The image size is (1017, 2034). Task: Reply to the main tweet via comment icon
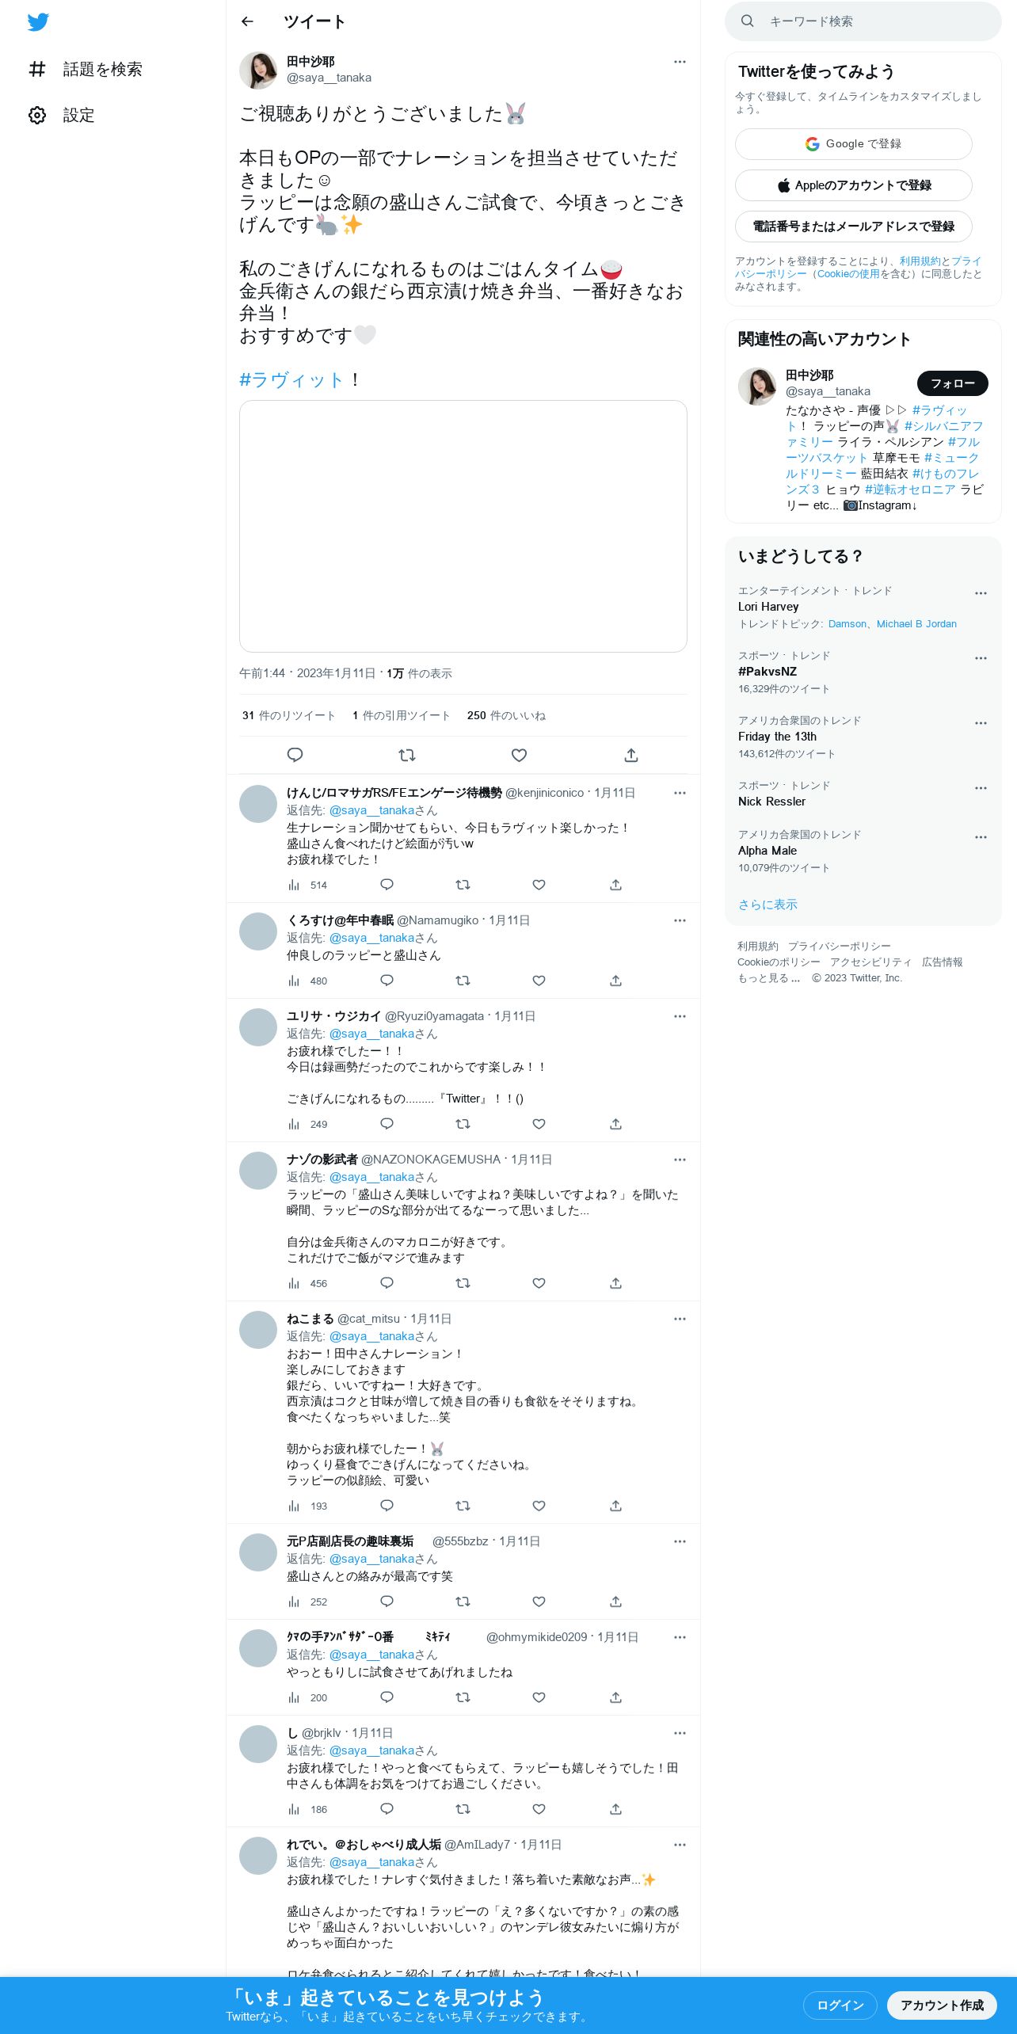click(295, 755)
